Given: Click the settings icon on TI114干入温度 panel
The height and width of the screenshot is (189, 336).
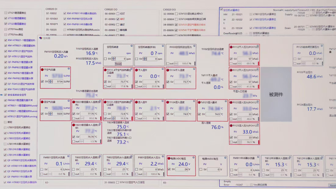Looking at the screenshot, I should click(194, 69).
